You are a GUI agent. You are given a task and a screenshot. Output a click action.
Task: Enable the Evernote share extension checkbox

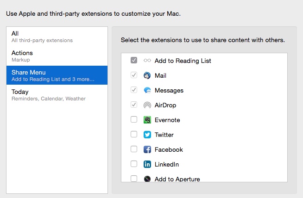[x=134, y=119]
